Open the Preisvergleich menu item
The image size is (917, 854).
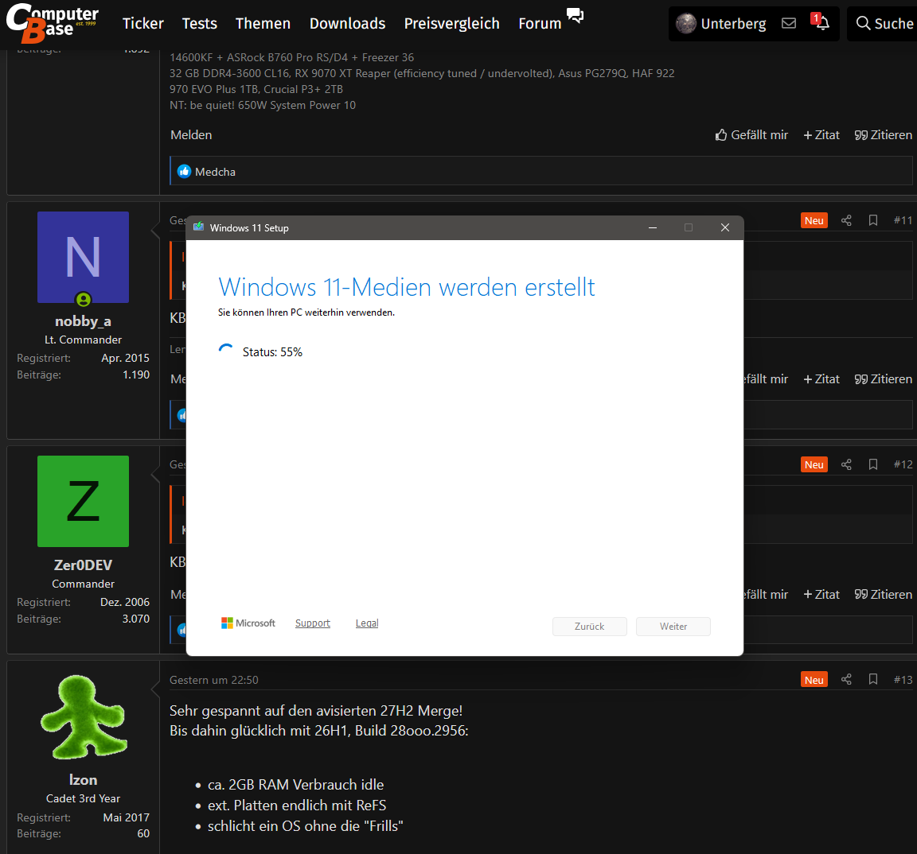click(x=452, y=23)
